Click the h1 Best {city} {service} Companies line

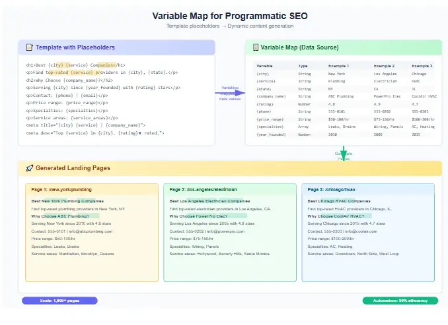pyautogui.click(x=75, y=65)
